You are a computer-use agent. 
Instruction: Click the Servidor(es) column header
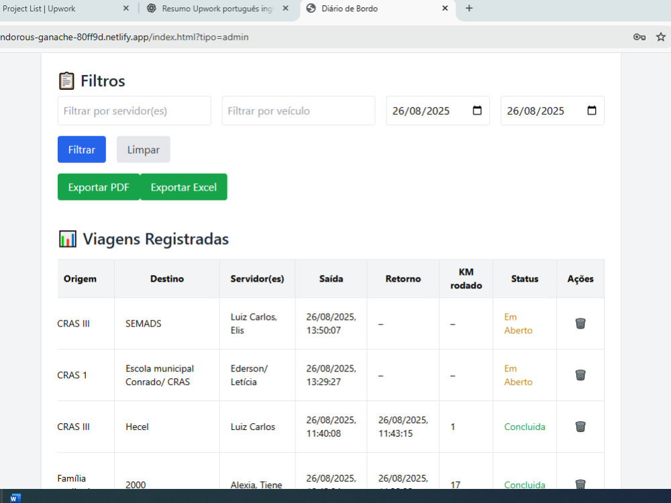(x=257, y=279)
